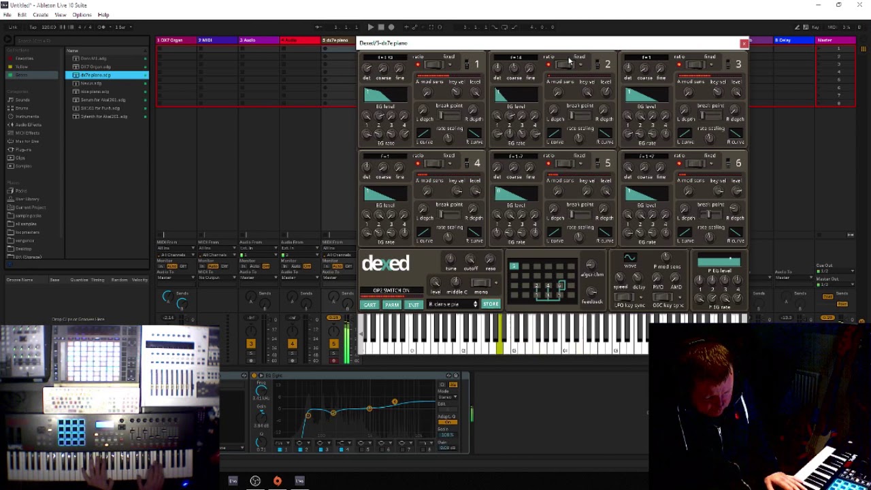This screenshot has width=871, height=490.
Task: Click the Dexed STORE button
Action: pos(491,304)
